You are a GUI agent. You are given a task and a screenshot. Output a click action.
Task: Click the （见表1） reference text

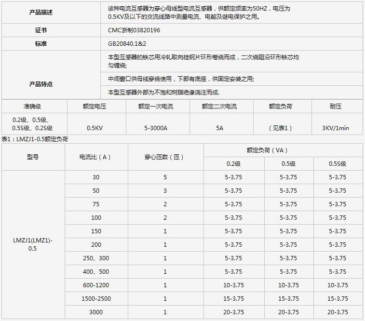280,128
